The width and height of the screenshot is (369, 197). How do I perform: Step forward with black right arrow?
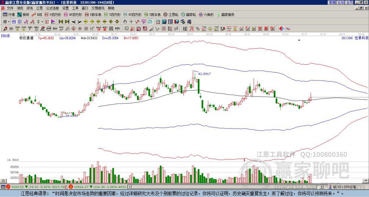80,22
